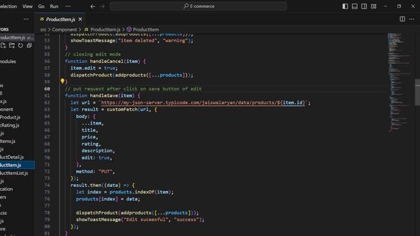
Task: Go forward with the right arrow
Action: click(x=102, y=6)
